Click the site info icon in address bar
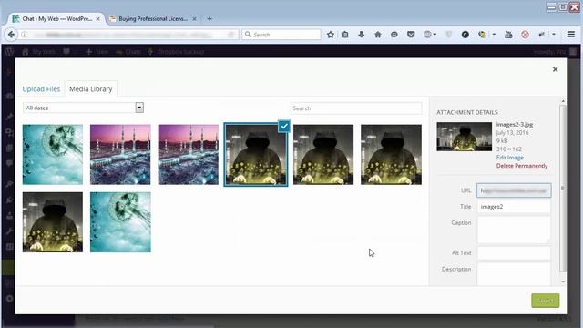This screenshot has height=328, width=583. pyautogui.click(x=25, y=35)
